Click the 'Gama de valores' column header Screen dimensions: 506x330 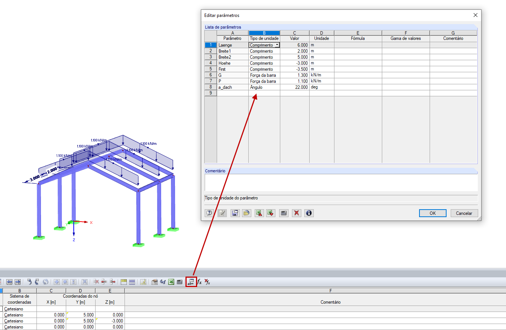click(x=406, y=38)
